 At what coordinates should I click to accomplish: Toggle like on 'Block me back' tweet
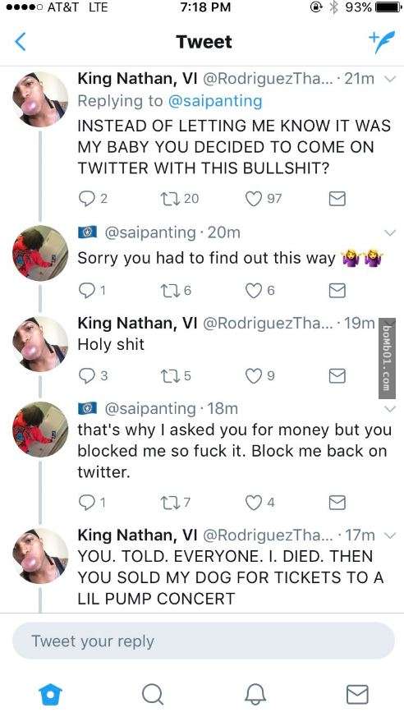[253, 503]
